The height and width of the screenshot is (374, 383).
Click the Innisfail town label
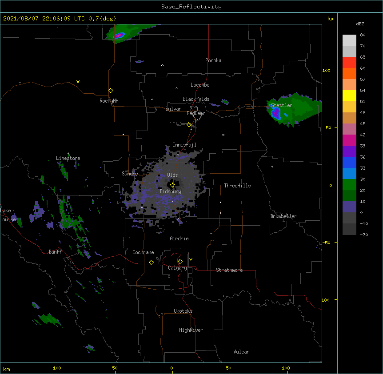tap(184, 145)
